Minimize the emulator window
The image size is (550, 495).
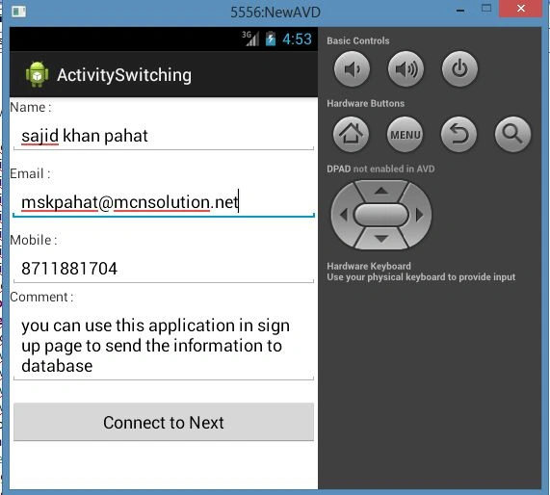coord(460,11)
